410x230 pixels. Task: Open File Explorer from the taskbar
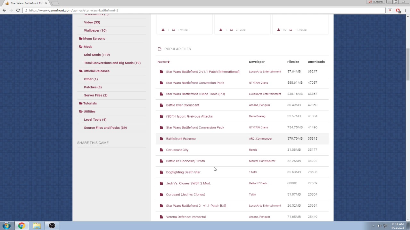tap(37, 226)
